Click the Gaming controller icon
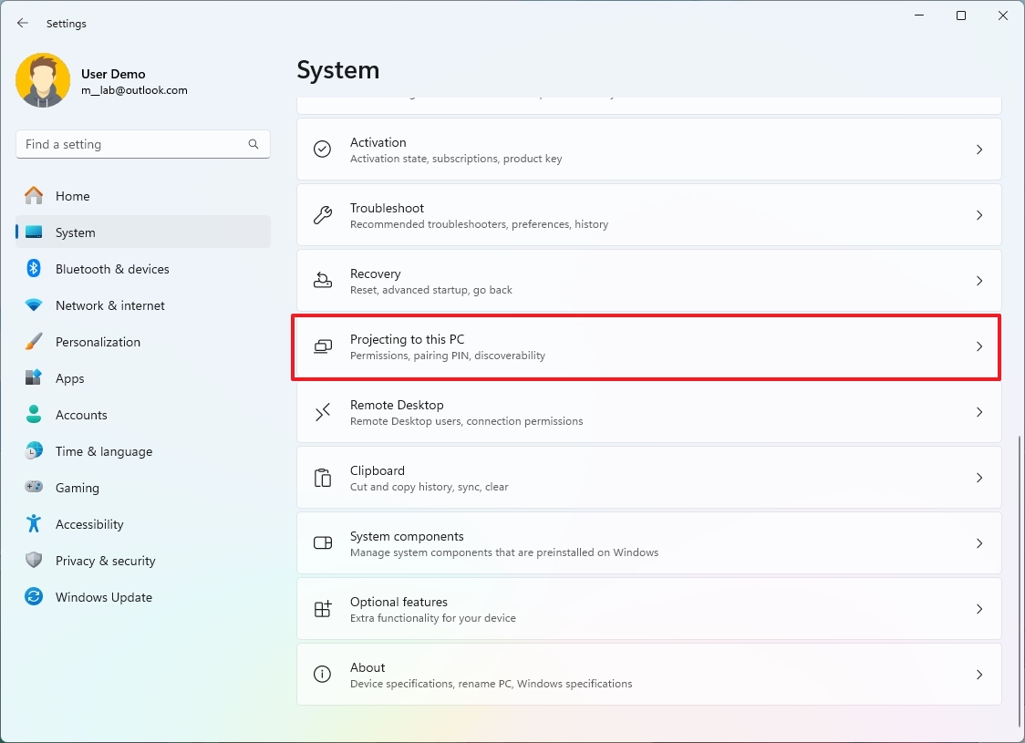The width and height of the screenshot is (1025, 743). point(34,487)
